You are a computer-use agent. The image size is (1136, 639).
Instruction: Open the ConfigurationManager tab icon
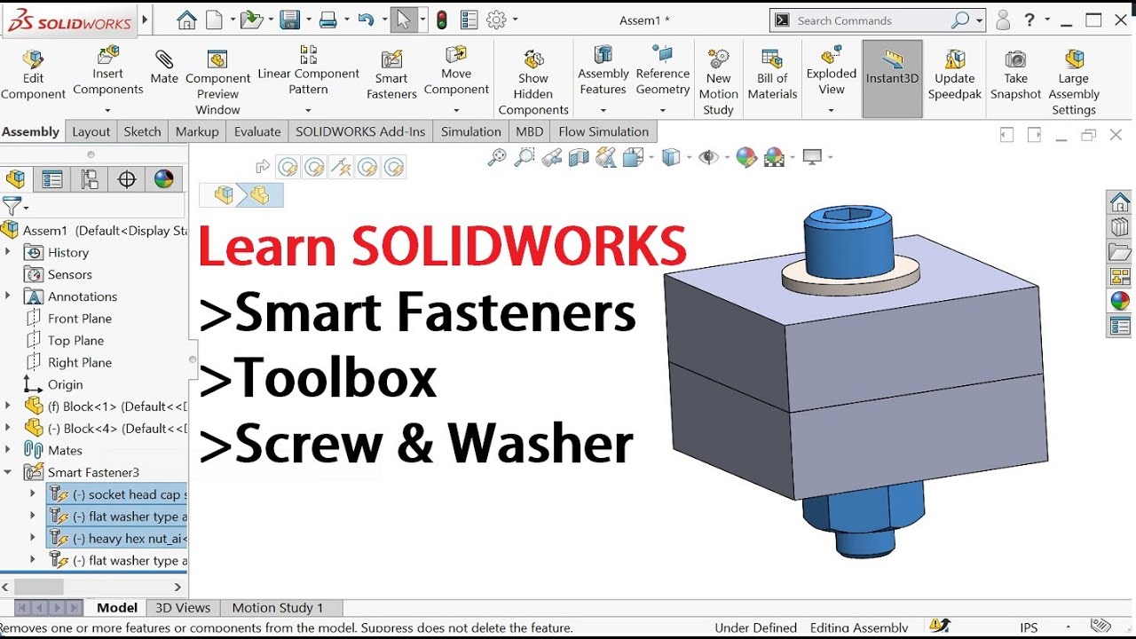point(90,179)
